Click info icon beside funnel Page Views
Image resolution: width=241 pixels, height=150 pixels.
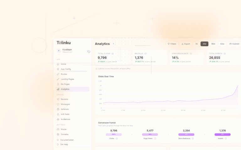tap(155, 138)
